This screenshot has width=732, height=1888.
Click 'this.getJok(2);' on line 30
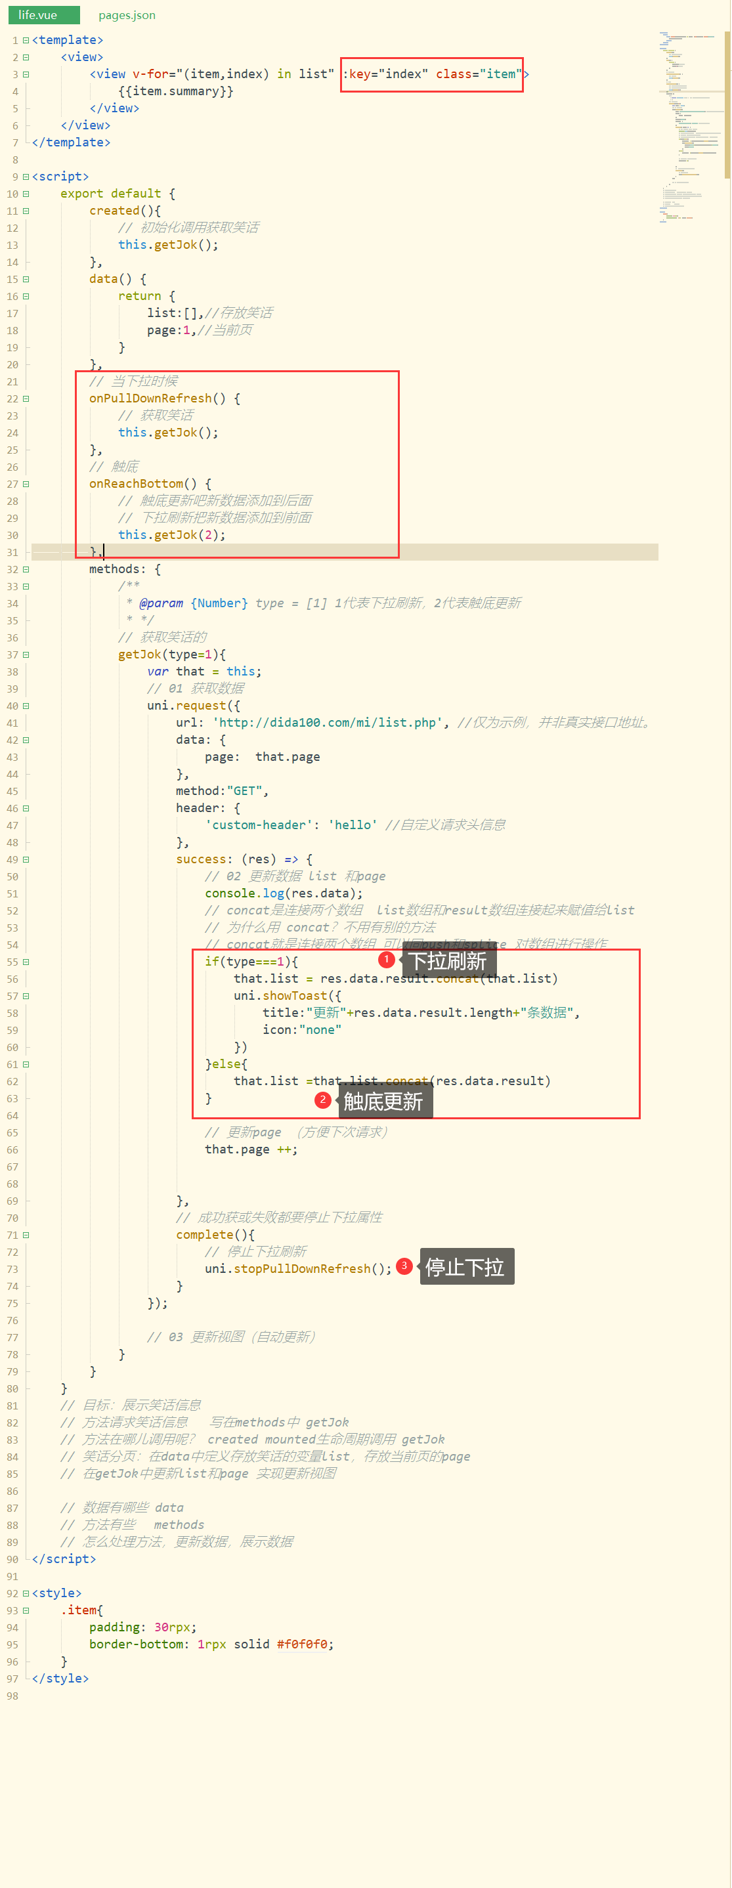pyautogui.click(x=172, y=535)
